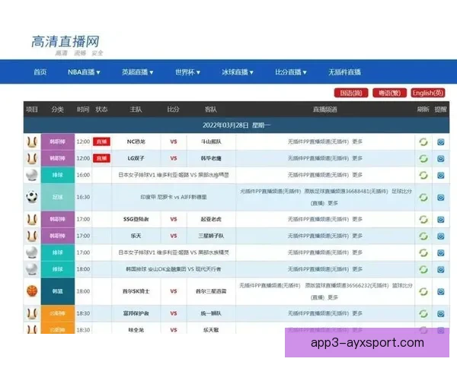Open the 无插件直播 menu item
Viewport: 457px width, 365px height.
click(x=344, y=72)
